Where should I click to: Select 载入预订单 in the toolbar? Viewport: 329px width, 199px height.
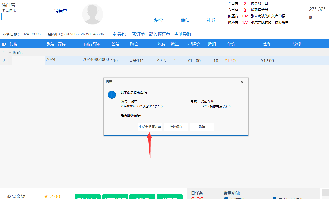160,34
